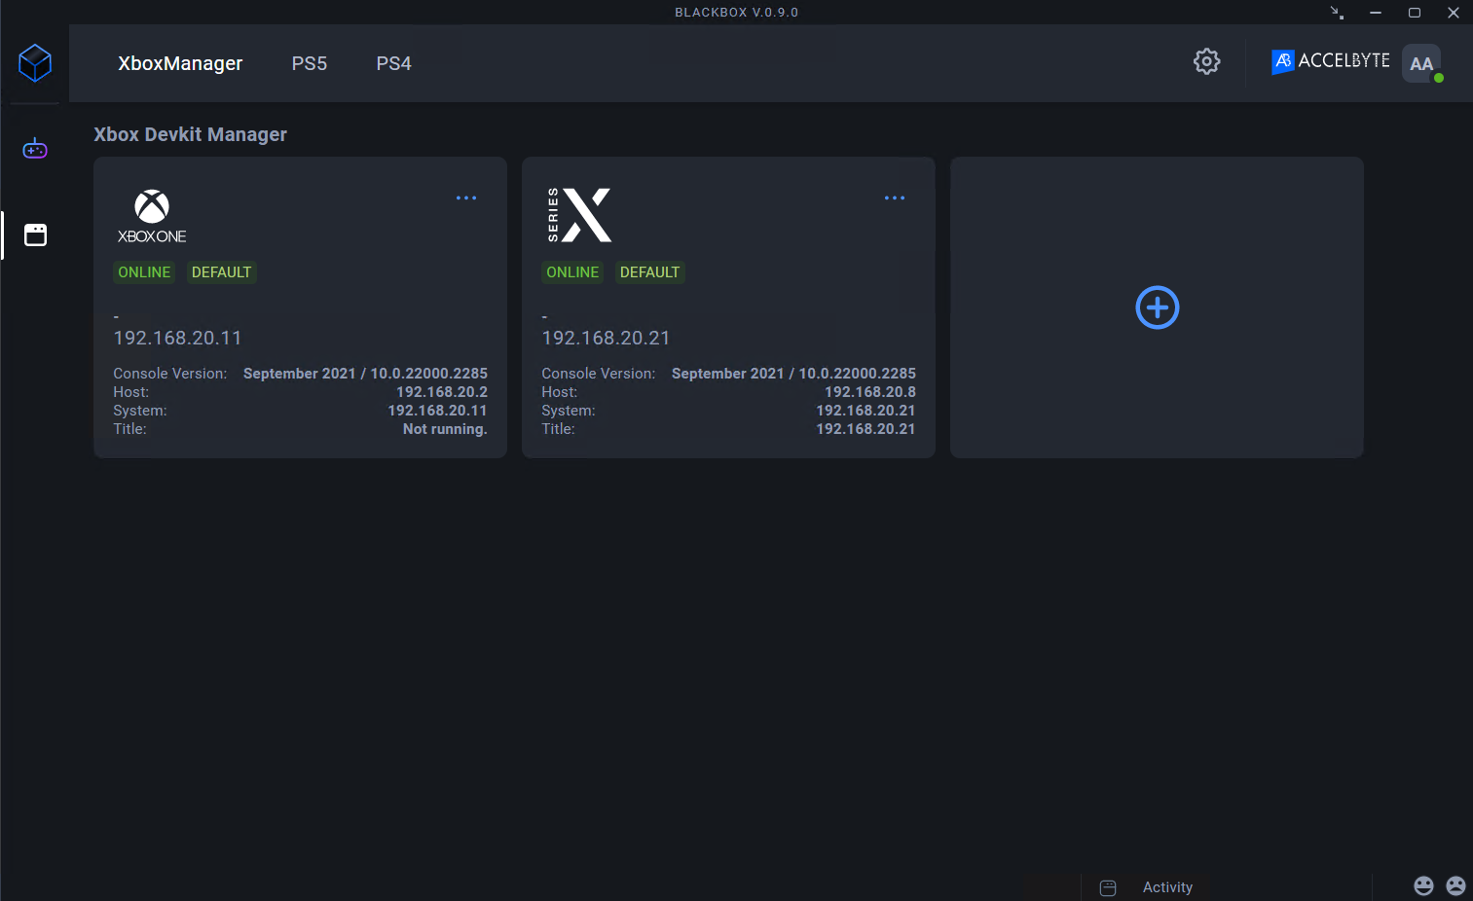
Task: Open settings gear icon
Action: [x=1206, y=61]
